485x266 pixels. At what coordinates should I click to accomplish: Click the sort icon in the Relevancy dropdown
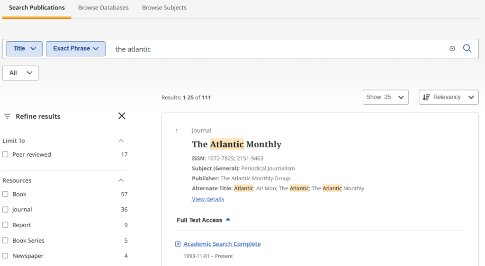click(426, 98)
